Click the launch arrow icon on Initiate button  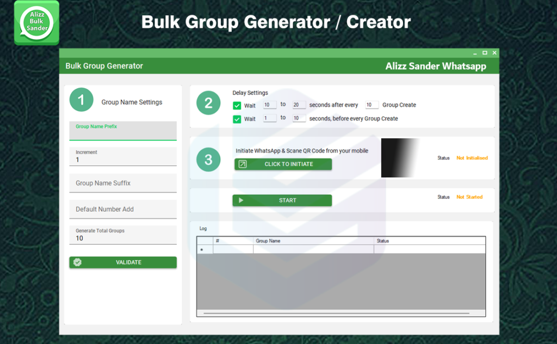click(x=243, y=164)
